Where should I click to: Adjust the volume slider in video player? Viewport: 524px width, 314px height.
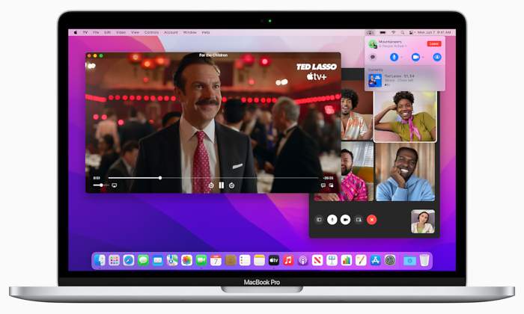[101, 185]
